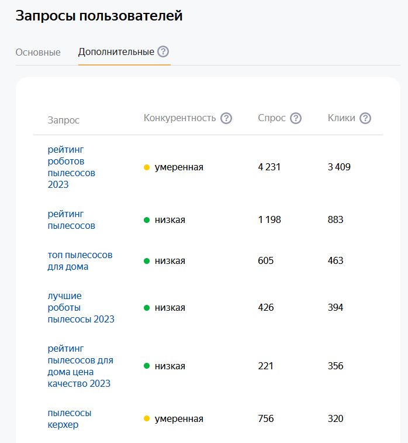Screen dimensions: 408x443
Task: Click the demand value 4 231
Action: click(x=269, y=167)
